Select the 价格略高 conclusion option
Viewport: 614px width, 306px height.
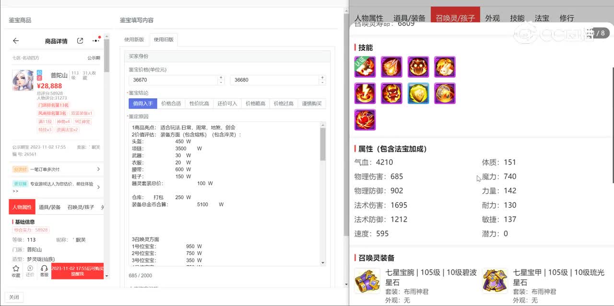click(255, 103)
